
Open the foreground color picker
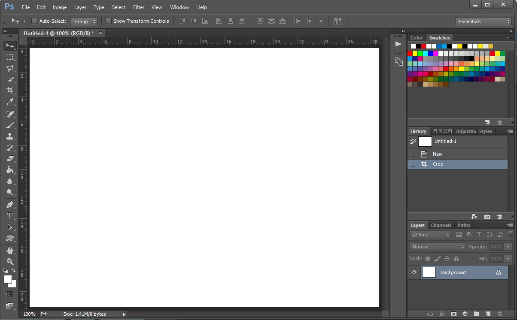point(8,279)
